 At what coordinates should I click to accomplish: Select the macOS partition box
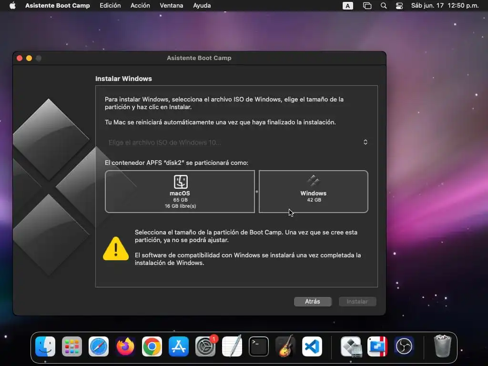coord(180,192)
